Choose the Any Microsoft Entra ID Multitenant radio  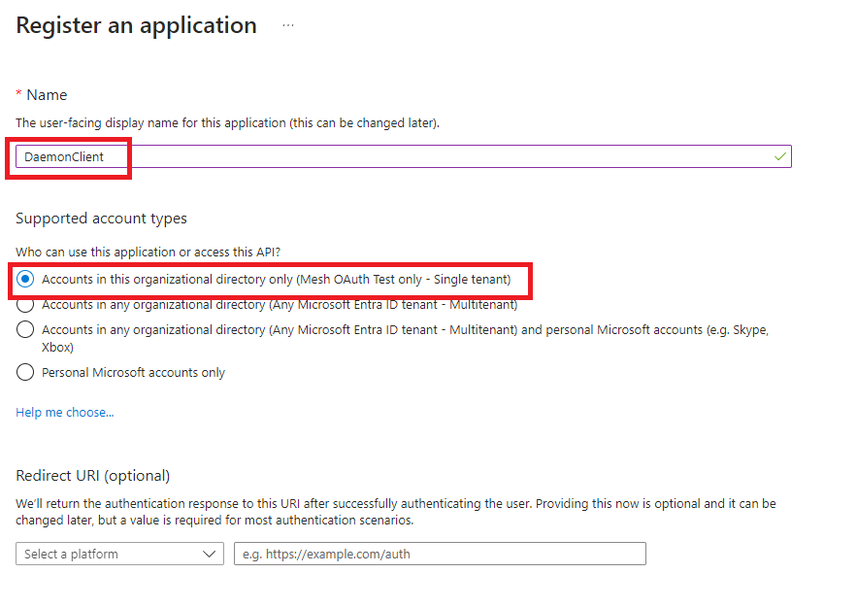point(26,305)
